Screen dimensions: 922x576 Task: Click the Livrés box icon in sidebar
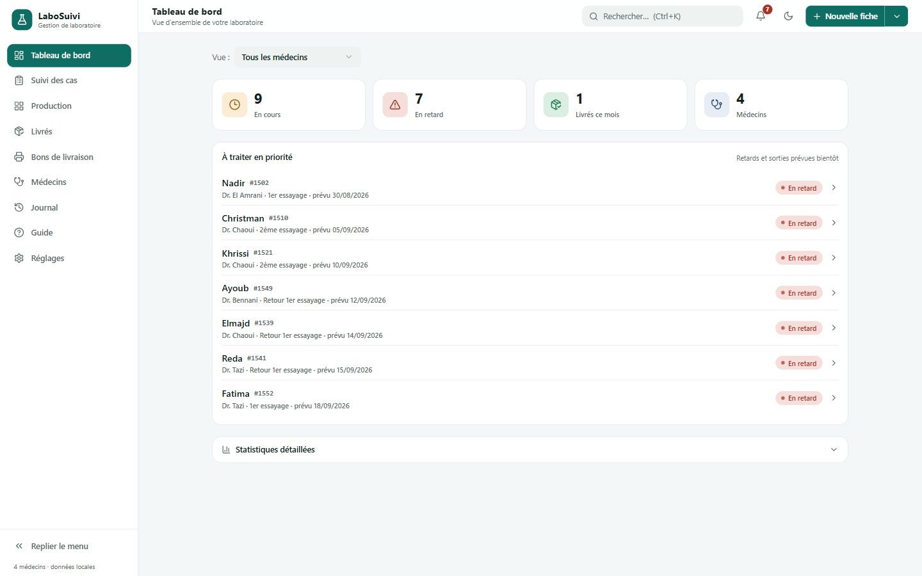click(x=19, y=131)
